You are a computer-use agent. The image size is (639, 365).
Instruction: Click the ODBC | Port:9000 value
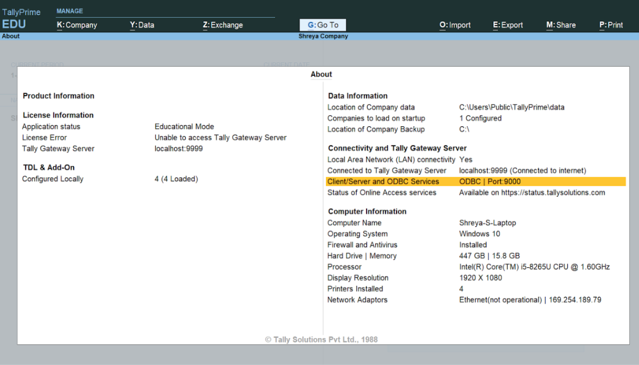click(x=490, y=181)
